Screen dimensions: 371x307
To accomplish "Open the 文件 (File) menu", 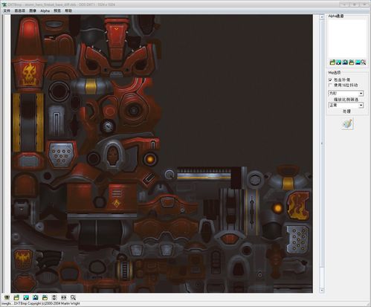I will [7, 10].
